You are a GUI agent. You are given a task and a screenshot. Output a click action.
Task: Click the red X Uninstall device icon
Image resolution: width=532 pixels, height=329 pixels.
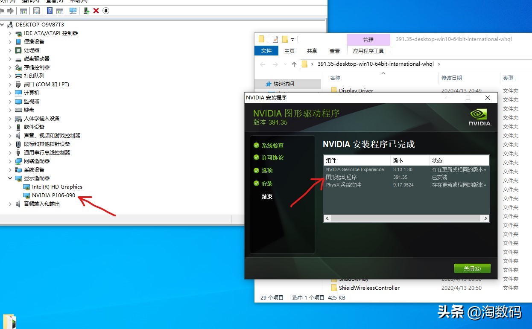coord(96,11)
